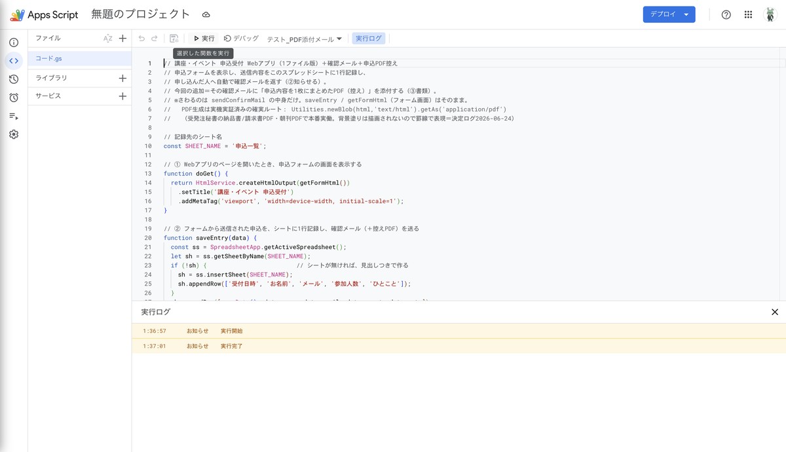Open the Executions list icon
The height and width of the screenshot is (452, 786).
click(x=14, y=116)
